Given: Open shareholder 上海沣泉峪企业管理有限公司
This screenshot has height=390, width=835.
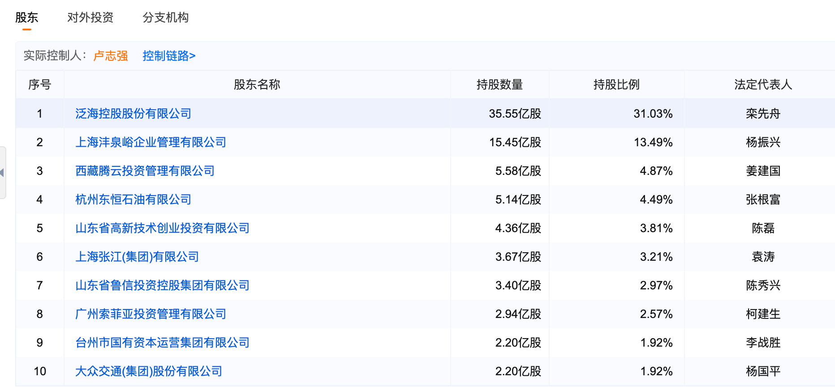Looking at the screenshot, I should pyautogui.click(x=151, y=142).
